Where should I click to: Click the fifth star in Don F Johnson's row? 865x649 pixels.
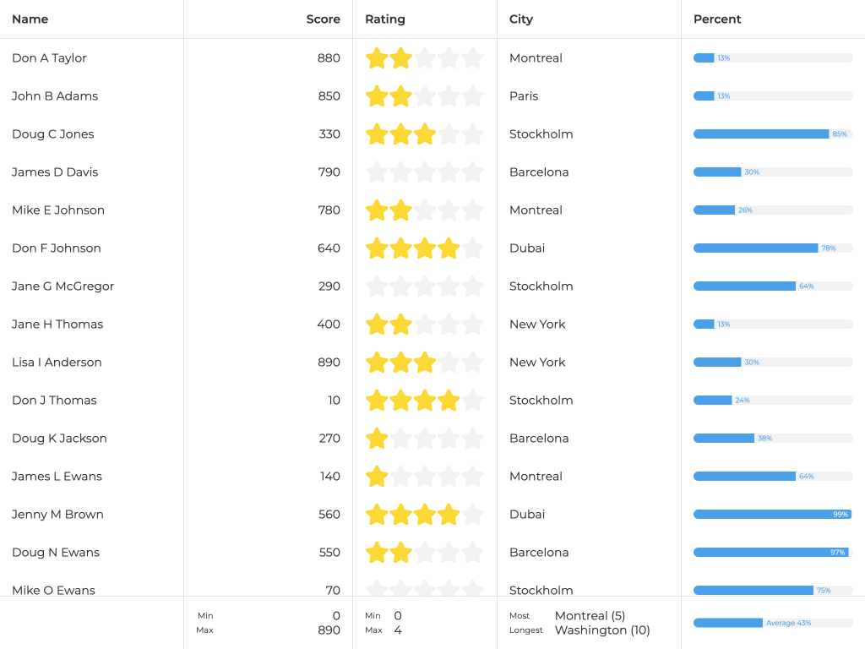point(473,248)
